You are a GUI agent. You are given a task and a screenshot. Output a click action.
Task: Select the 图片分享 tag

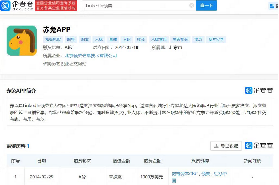(216, 39)
